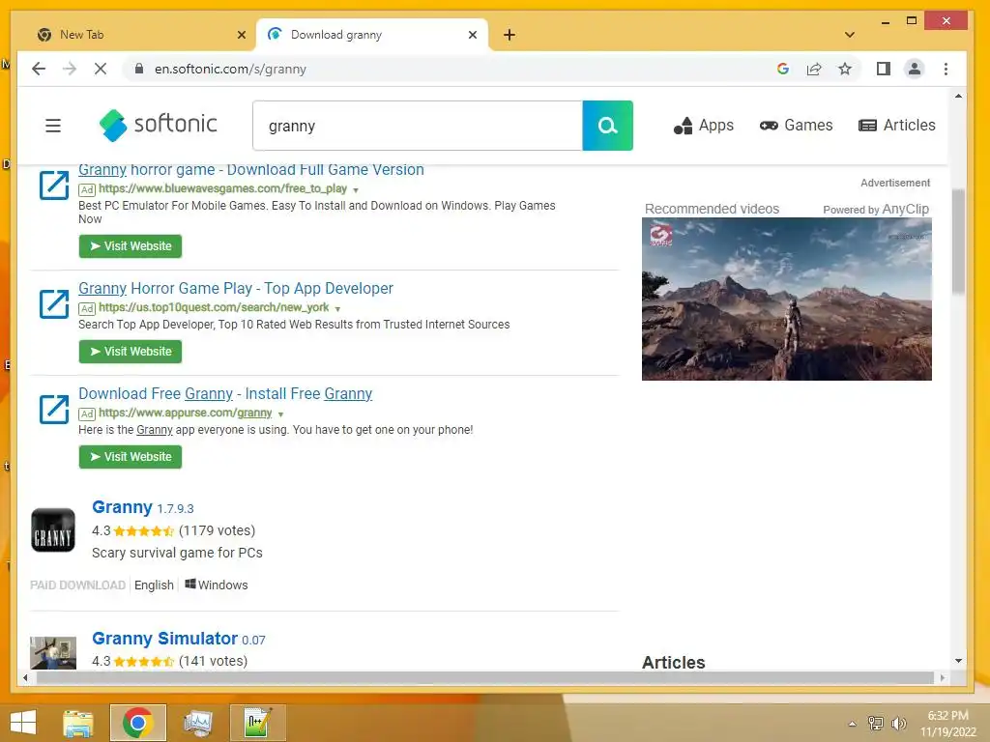Screen dimensions: 990x742
Task: Click the external link icon beside top10quest ad
Action: click(x=54, y=303)
